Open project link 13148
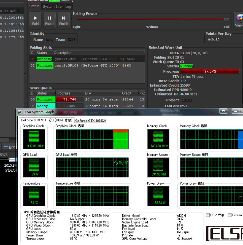Image resolution: width=243 pixels, height=245 pixels. 187,100
